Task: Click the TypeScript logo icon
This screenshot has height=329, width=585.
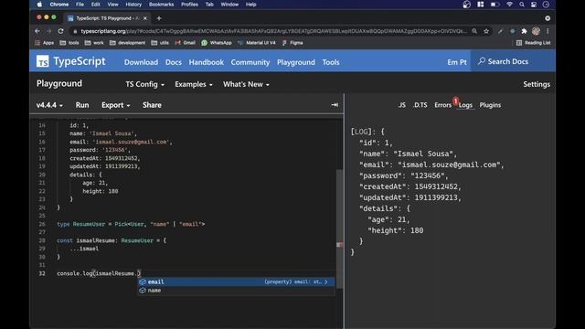Action: pyautogui.click(x=43, y=61)
